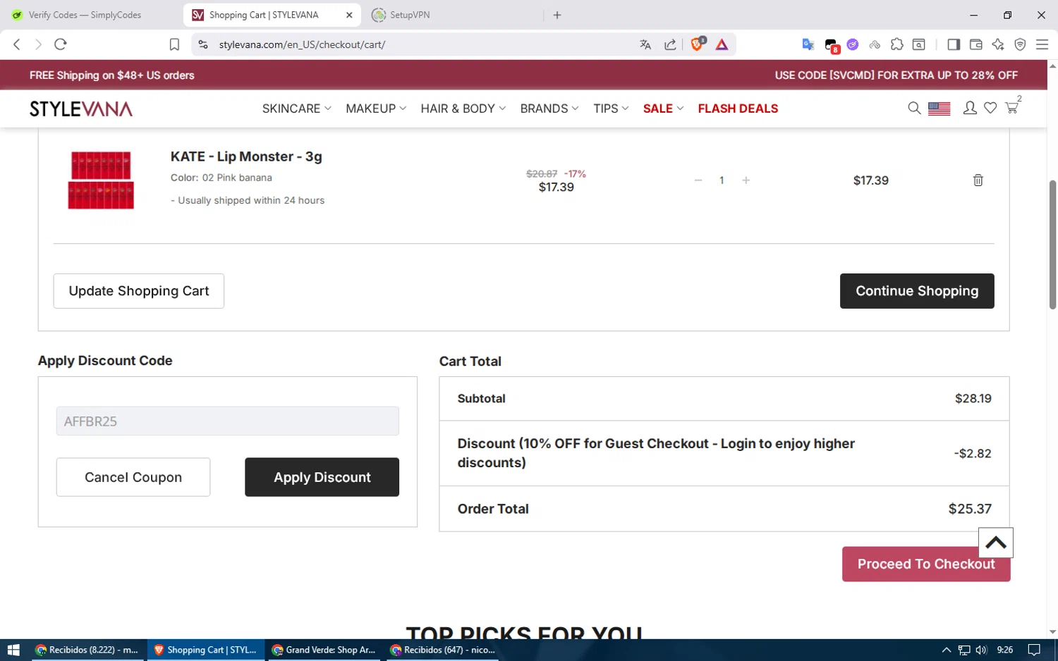Open the Brave Wallet icon

(976, 44)
